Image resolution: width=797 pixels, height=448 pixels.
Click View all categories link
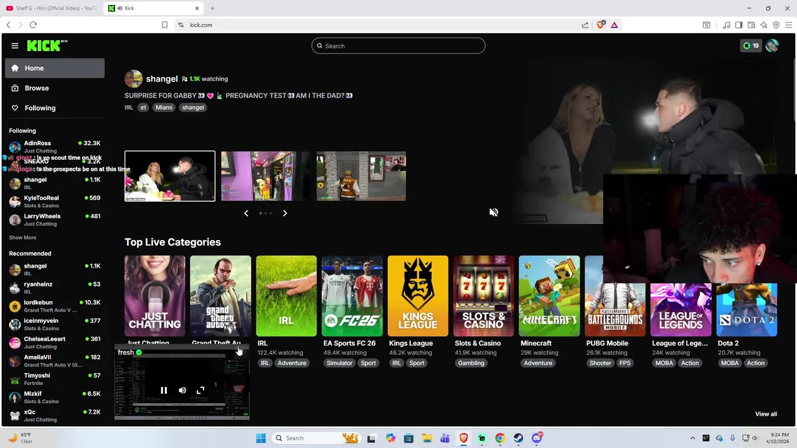[x=766, y=414]
